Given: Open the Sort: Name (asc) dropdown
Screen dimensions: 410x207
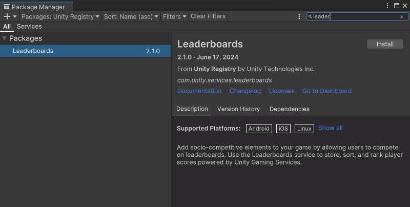Looking at the screenshot, I should [x=131, y=16].
